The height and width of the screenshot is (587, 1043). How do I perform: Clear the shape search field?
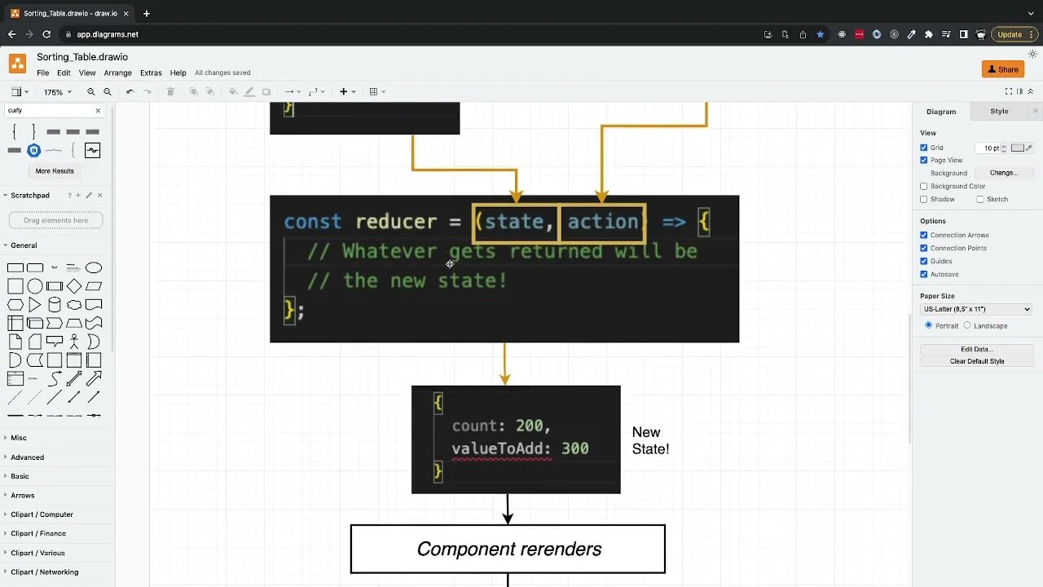[x=99, y=110]
